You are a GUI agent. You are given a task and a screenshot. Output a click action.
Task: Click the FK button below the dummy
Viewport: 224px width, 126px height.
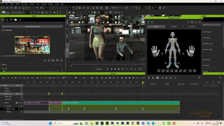click(x=195, y=71)
